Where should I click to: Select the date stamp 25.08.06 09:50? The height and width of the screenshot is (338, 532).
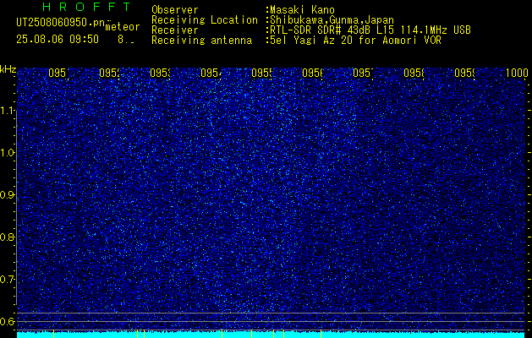[x=58, y=40]
